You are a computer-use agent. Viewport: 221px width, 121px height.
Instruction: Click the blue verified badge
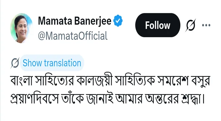(118, 22)
